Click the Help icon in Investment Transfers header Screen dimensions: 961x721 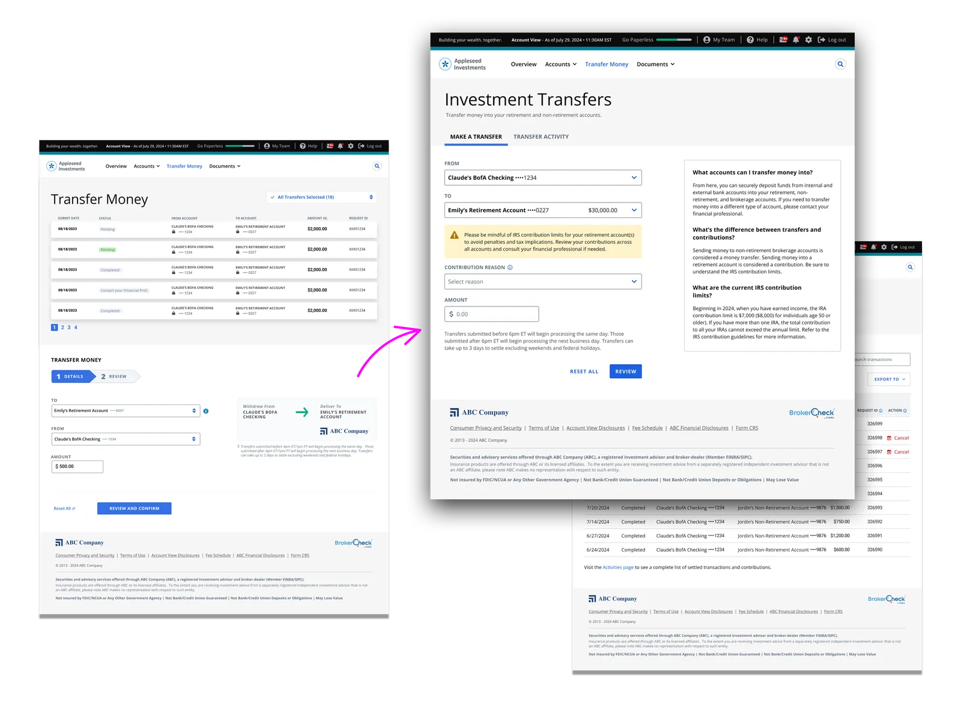coord(750,40)
